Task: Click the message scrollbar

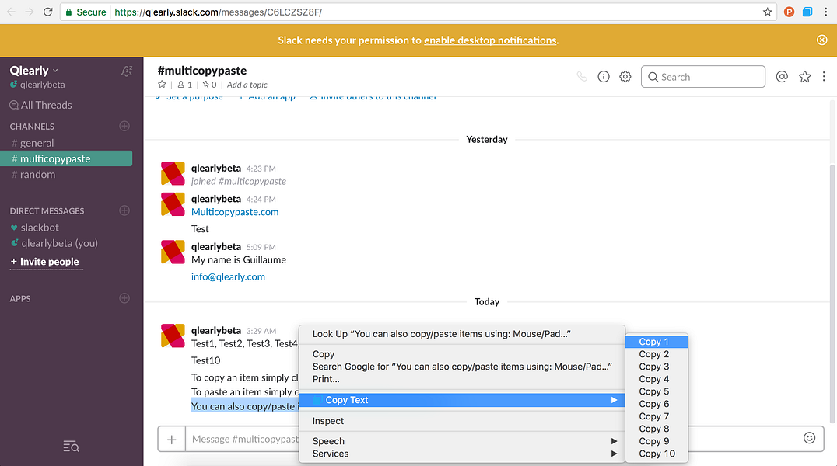Action: (832, 294)
